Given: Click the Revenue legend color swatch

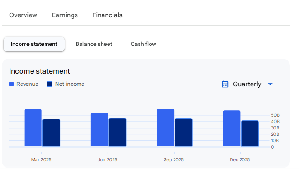Looking at the screenshot, I should click(11, 84).
